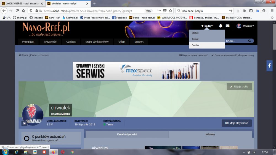Expand the chwialek user account menu

pyautogui.click(x=245, y=26)
